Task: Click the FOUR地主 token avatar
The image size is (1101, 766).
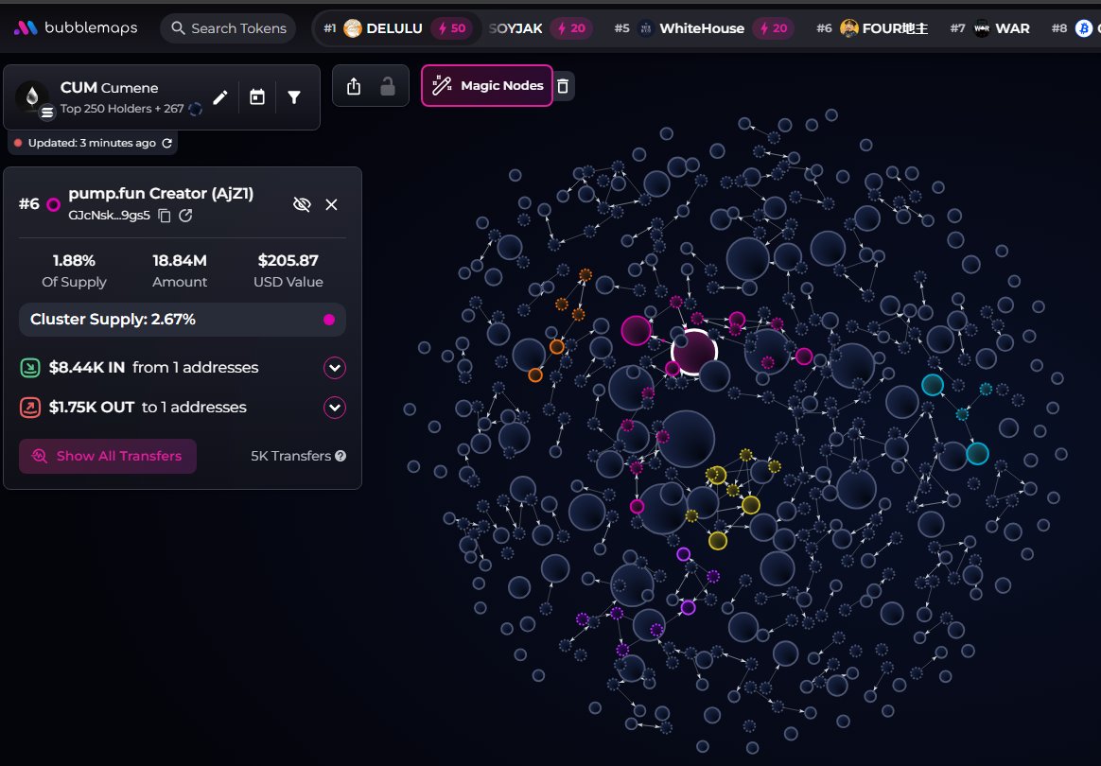Action: coord(848,28)
